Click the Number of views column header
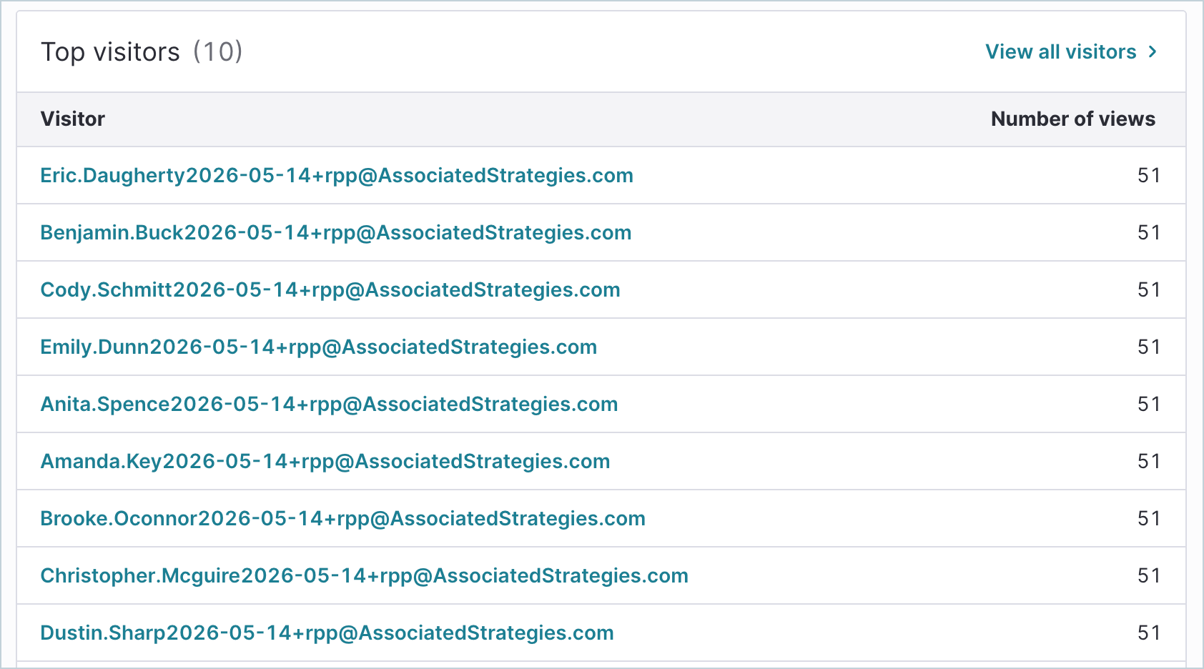 [x=1072, y=119]
